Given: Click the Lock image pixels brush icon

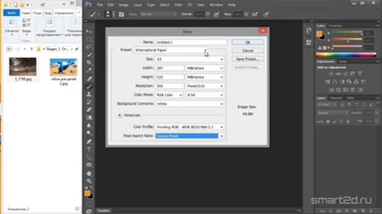Looking at the screenshot, I should 335,121.
